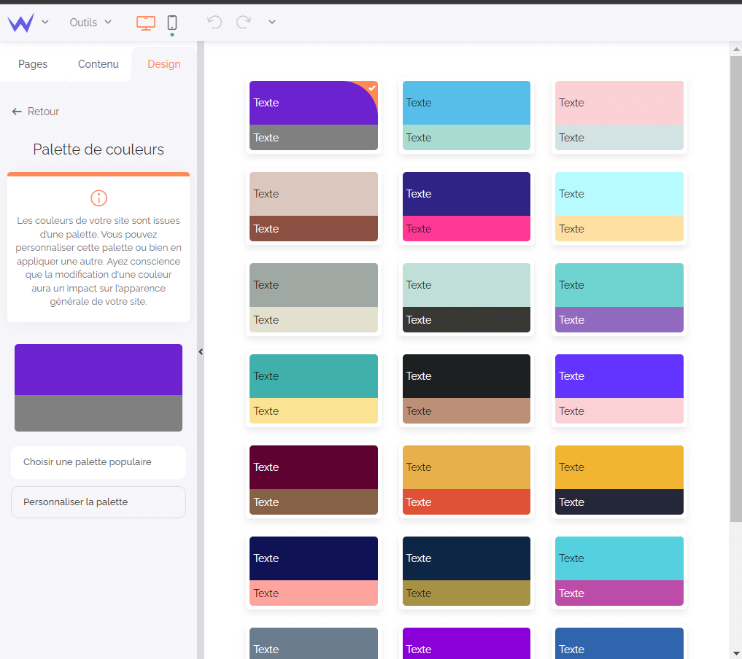This screenshot has width=742, height=659.
Task: Click the checkmark on the selected purple palette
Action: coord(372,87)
